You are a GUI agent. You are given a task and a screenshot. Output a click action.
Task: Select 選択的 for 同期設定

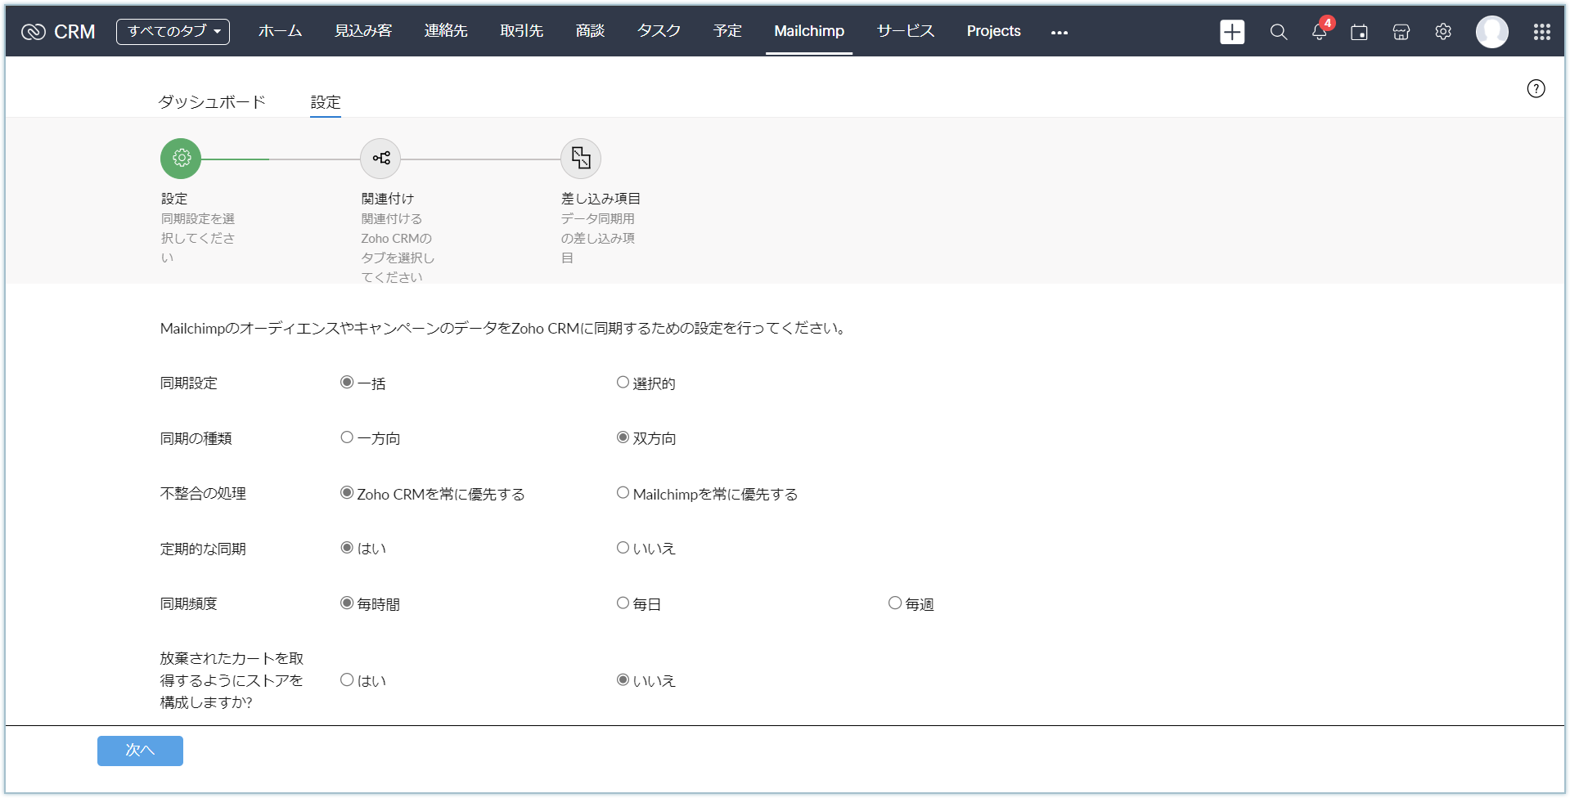click(x=623, y=383)
